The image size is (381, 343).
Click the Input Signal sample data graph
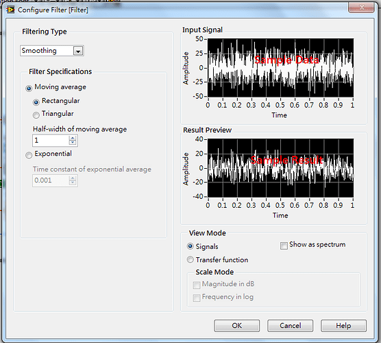click(x=281, y=68)
